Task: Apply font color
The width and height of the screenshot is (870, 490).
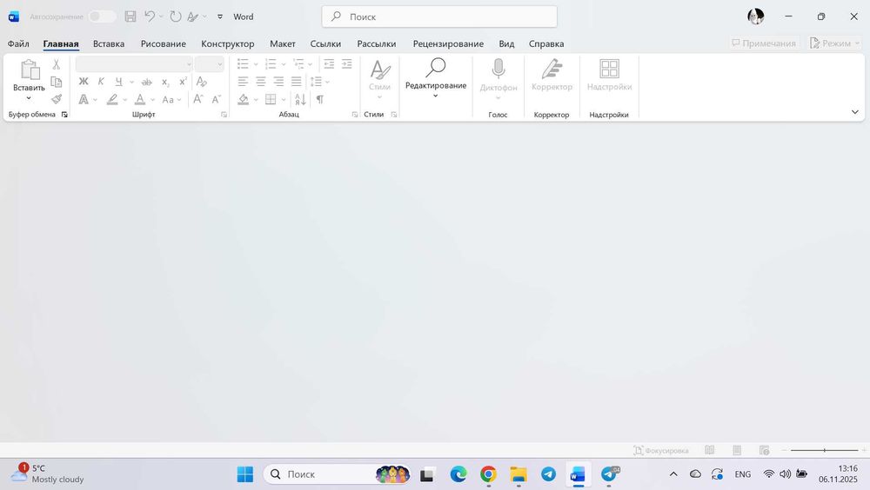Action: (x=140, y=99)
